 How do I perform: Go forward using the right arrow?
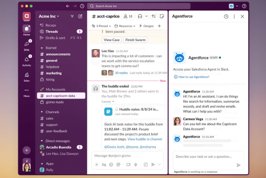click(75, 6)
